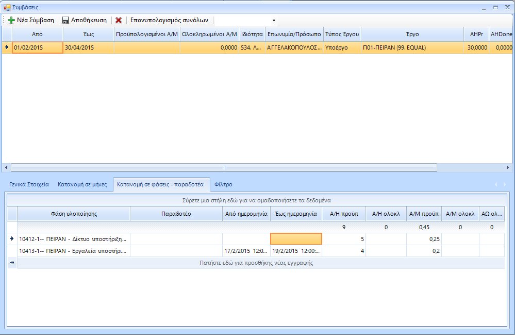
Task: Select the row indicator arrow of the 01/02/2015 contract
Action: coord(7,47)
